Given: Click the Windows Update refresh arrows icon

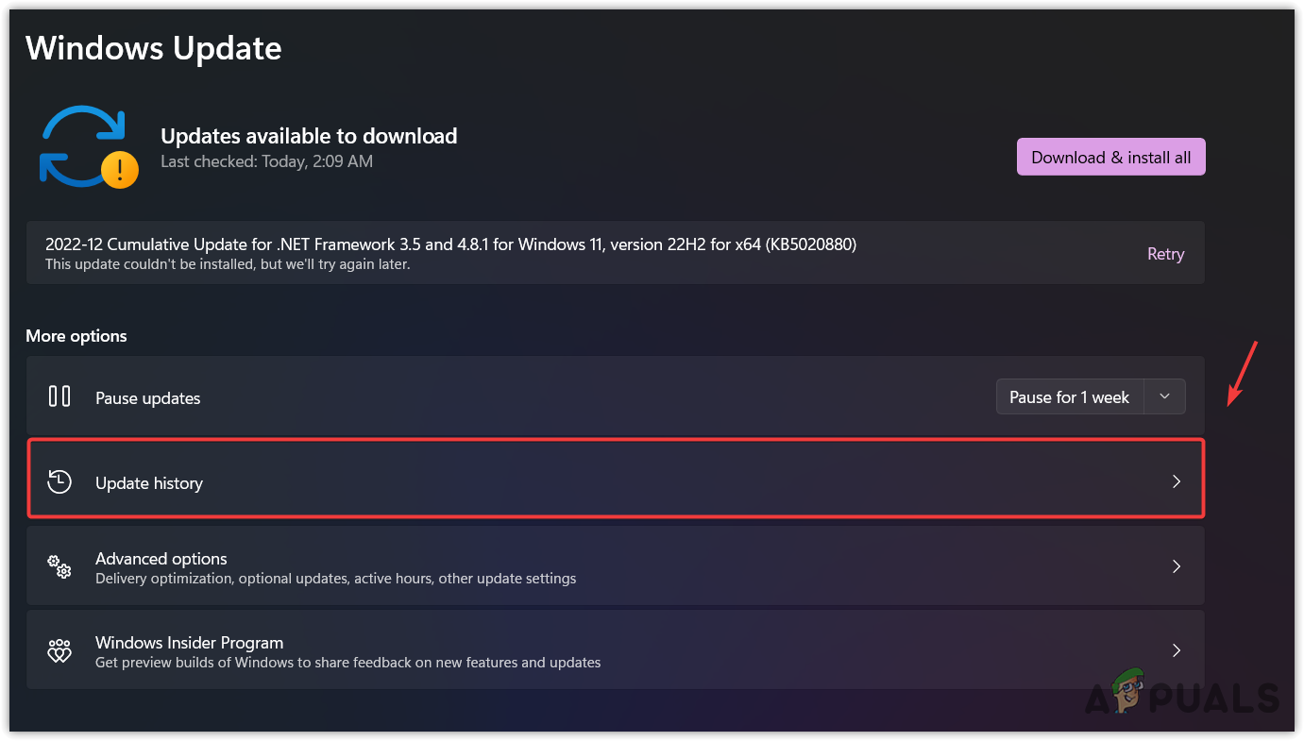Looking at the screenshot, I should pyautogui.click(x=83, y=140).
